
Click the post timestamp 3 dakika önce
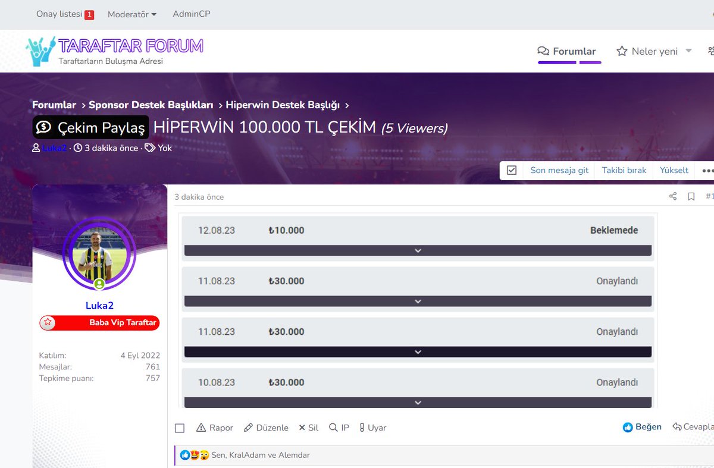[x=199, y=197]
